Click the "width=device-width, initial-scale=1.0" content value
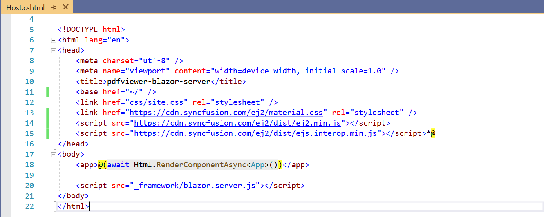 pyautogui.click(x=298, y=71)
